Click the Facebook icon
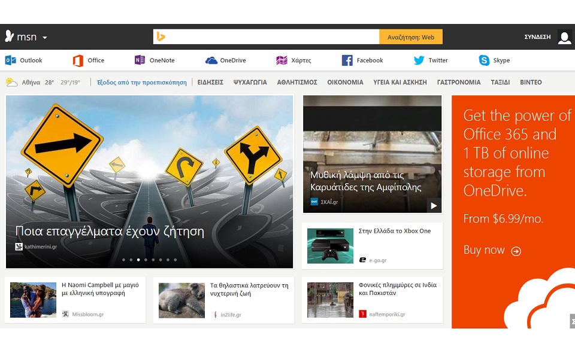This screenshot has height=359, width=575. pyautogui.click(x=347, y=60)
